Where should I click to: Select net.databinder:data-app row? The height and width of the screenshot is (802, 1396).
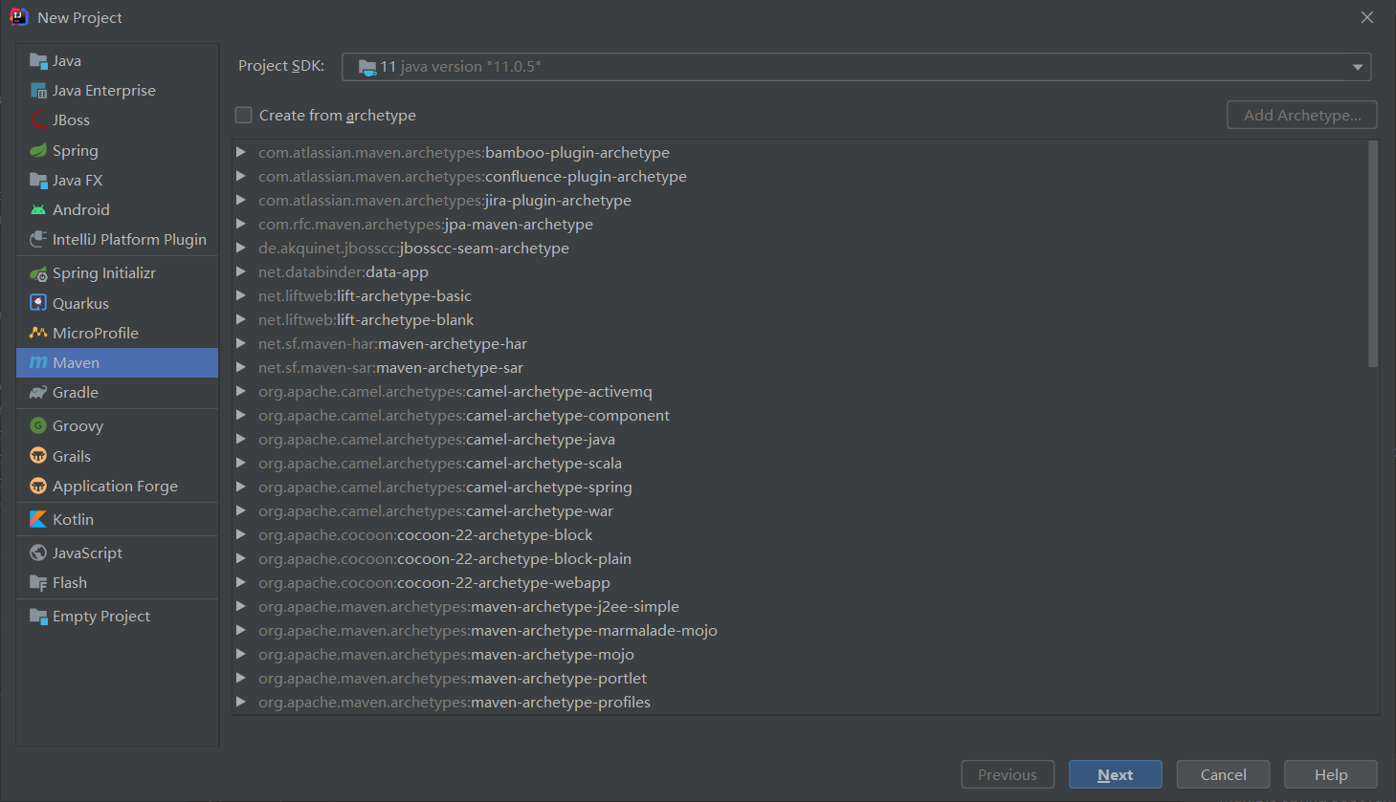[800, 271]
